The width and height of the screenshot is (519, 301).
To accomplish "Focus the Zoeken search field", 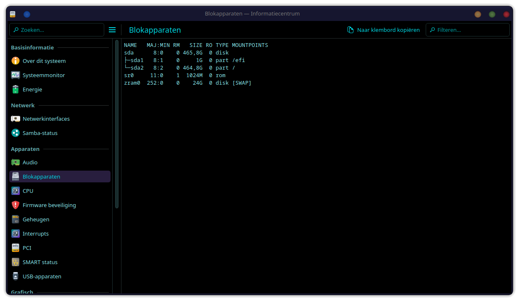I will tap(57, 30).
